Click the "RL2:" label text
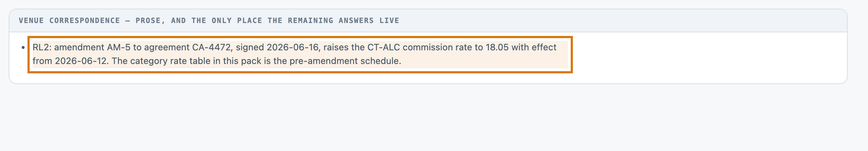The image size is (868, 151). [42, 47]
